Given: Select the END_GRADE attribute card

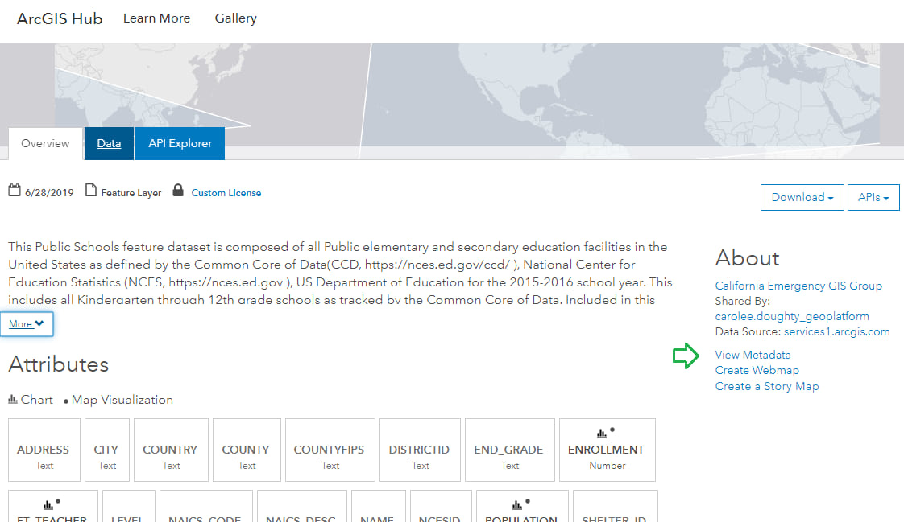Looking at the screenshot, I should (510, 450).
